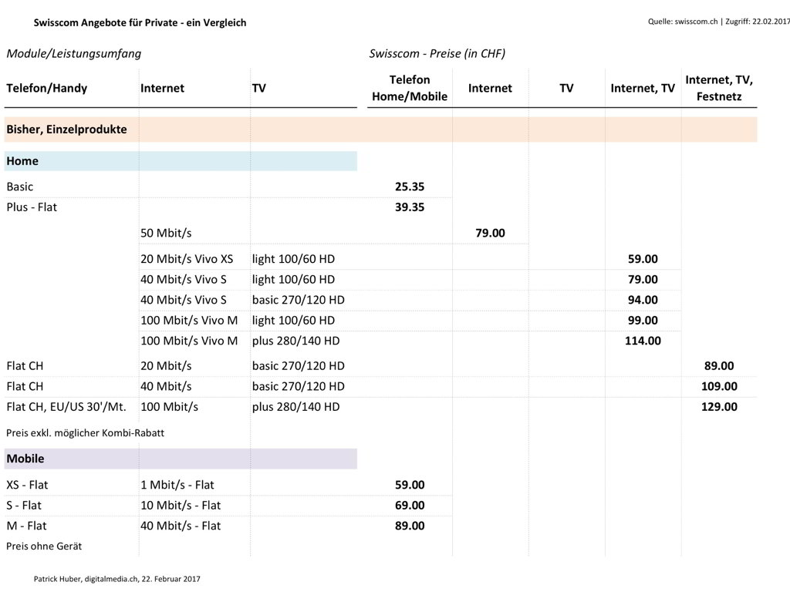The height and width of the screenshot is (592, 790).
Task: Click '100 Mbit/s' in the 129.00 row
Action: (x=169, y=407)
